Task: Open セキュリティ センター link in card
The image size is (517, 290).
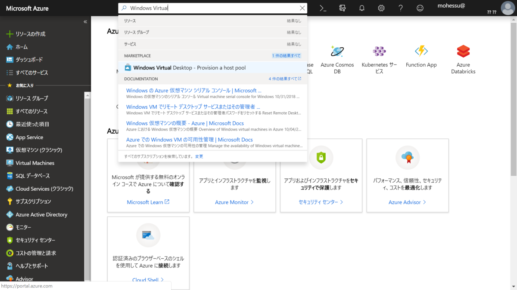Action: [x=321, y=202]
